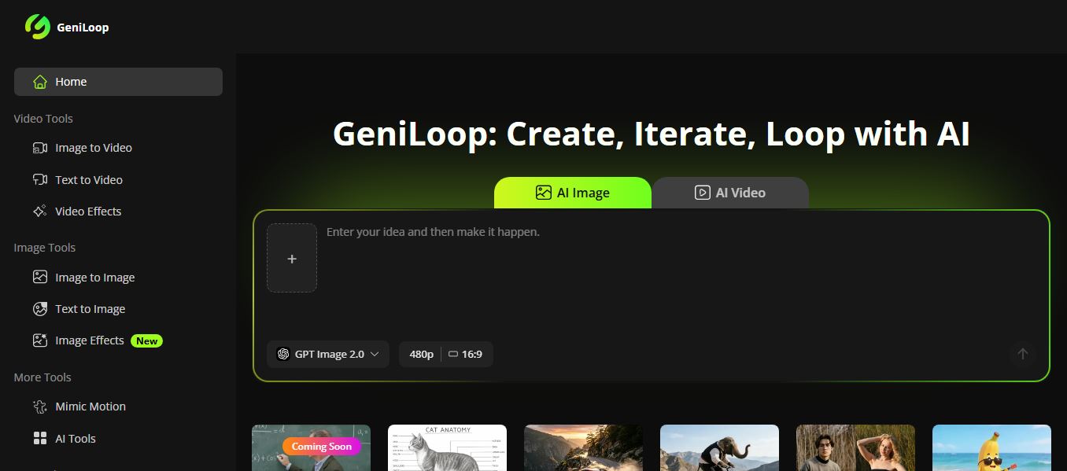Screen dimensions: 1067x471
Task: Click the Home house icon
Action: [39, 82]
